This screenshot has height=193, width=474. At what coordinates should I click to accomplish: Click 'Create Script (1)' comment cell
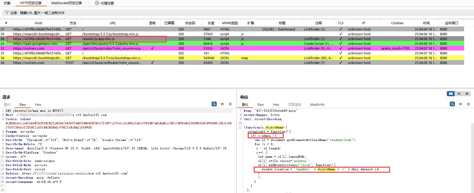[x=319, y=44]
